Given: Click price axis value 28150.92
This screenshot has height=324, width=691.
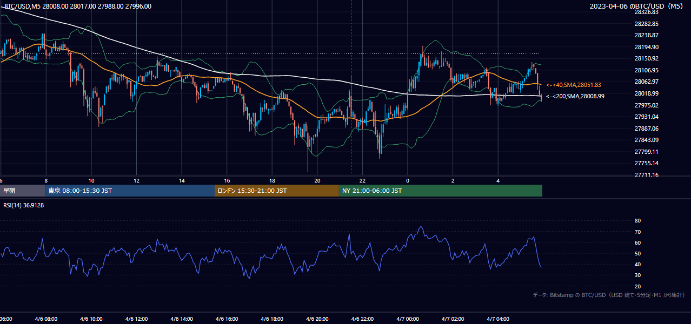Looking at the screenshot, I should (646, 58).
